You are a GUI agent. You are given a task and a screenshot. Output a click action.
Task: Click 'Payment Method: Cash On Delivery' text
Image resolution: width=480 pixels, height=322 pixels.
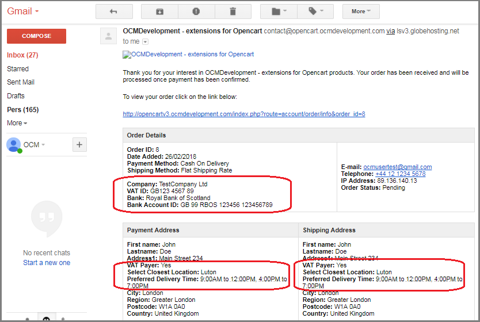coord(178,164)
